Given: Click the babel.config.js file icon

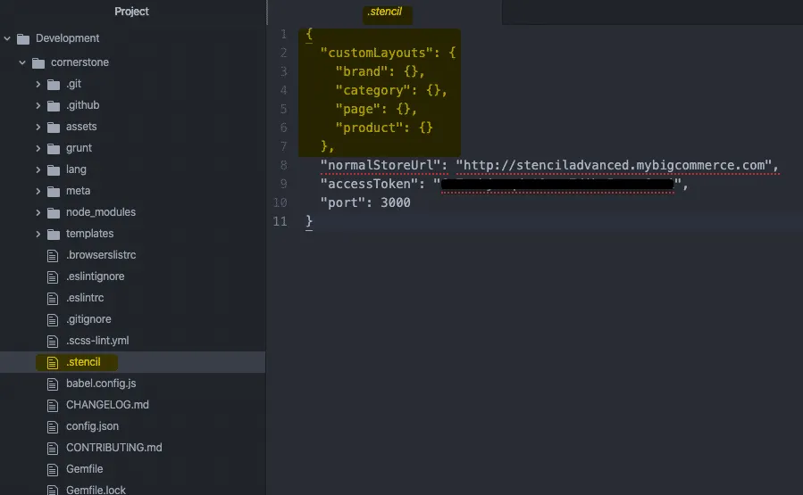Looking at the screenshot, I should (x=53, y=384).
